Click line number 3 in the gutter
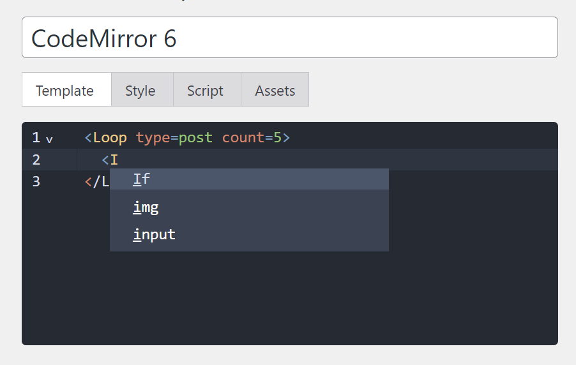 pyautogui.click(x=36, y=181)
